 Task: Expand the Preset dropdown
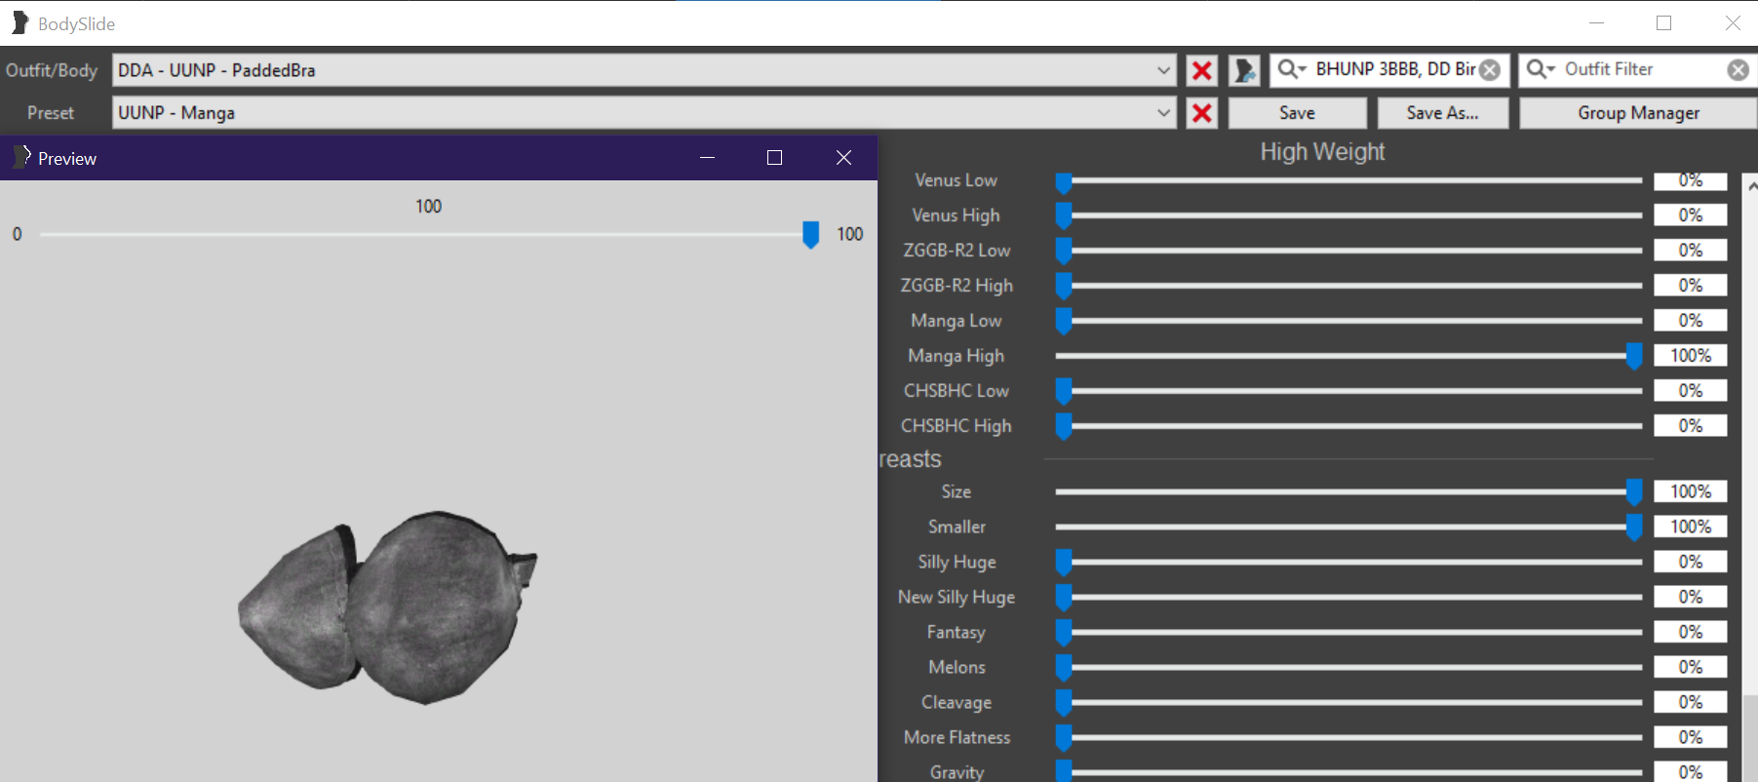point(1163,113)
